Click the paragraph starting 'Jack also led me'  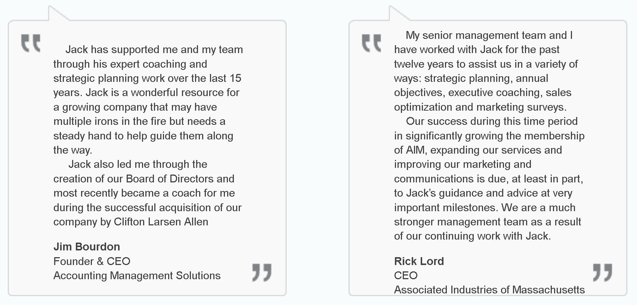[x=148, y=193]
